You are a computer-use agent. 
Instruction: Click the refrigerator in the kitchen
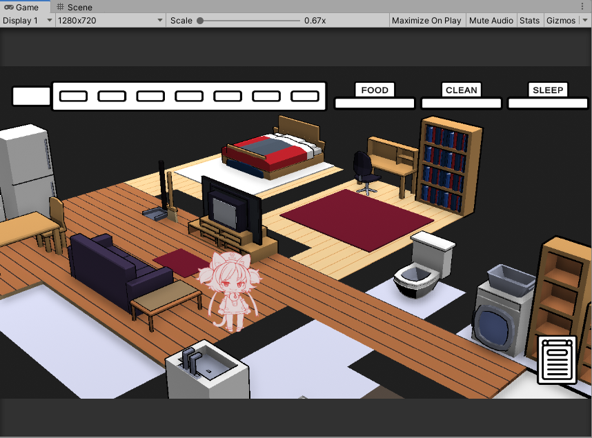point(26,172)
